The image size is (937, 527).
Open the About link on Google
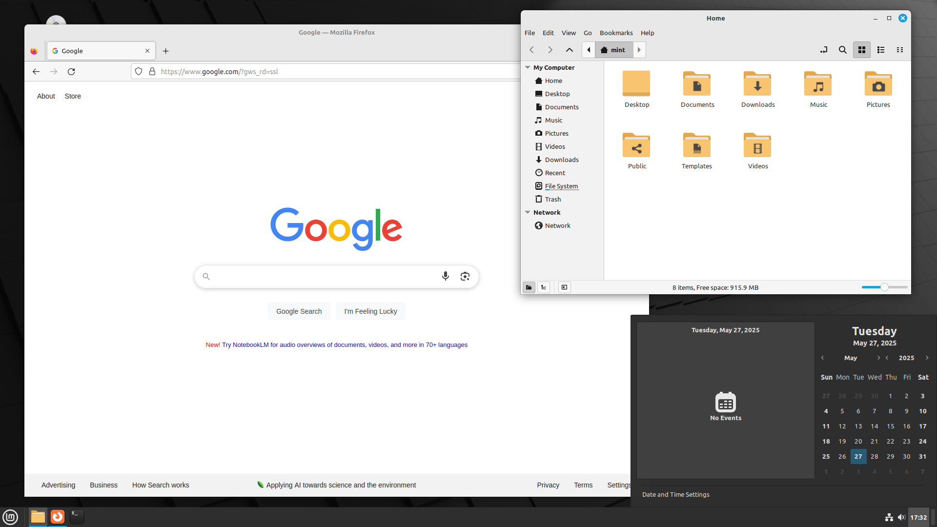[x=46, y=96]
